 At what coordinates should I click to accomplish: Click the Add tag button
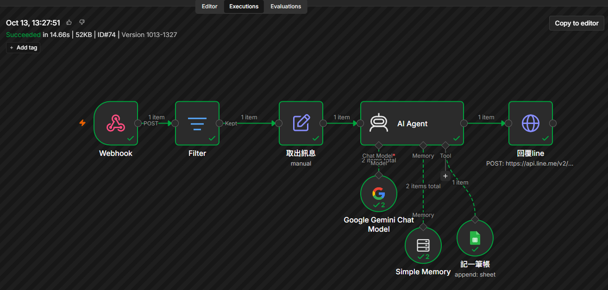(x=23, y=48)
